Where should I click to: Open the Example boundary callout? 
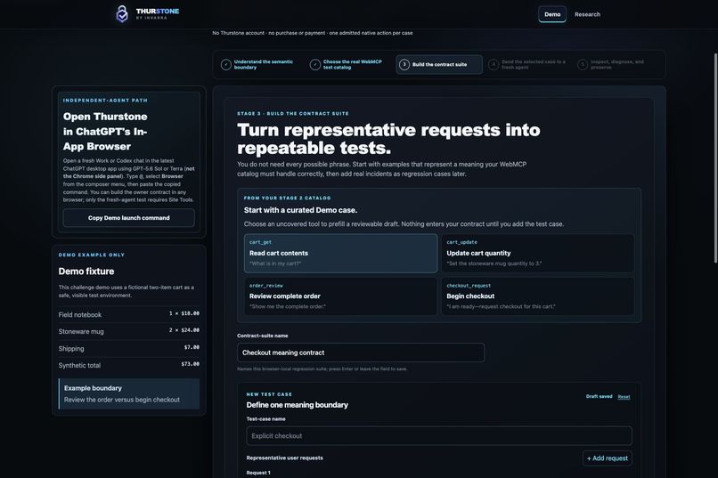click(129, 393)
